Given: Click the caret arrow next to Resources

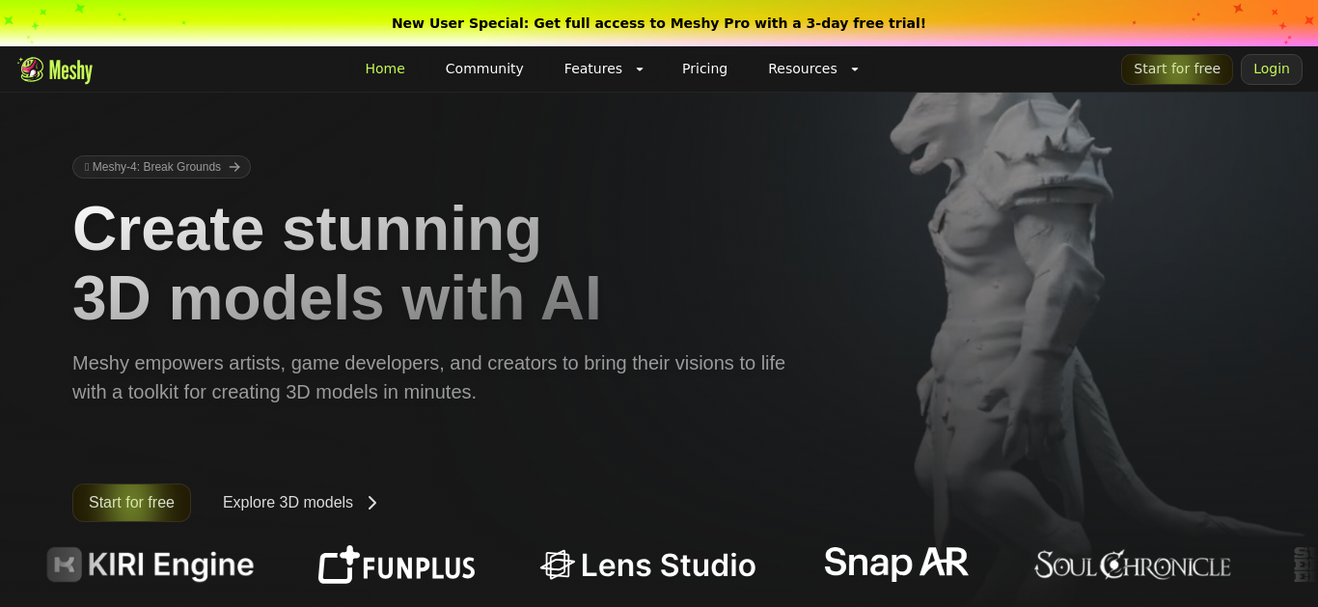Looking at the screenshot, I should point(854,69).
